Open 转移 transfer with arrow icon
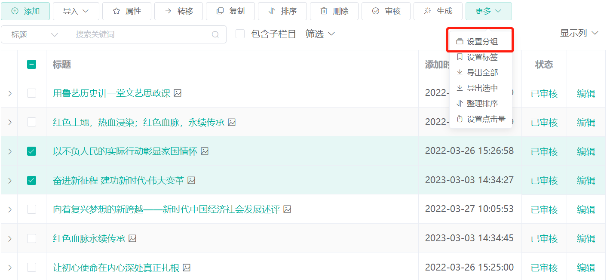 tap(167, 11)
